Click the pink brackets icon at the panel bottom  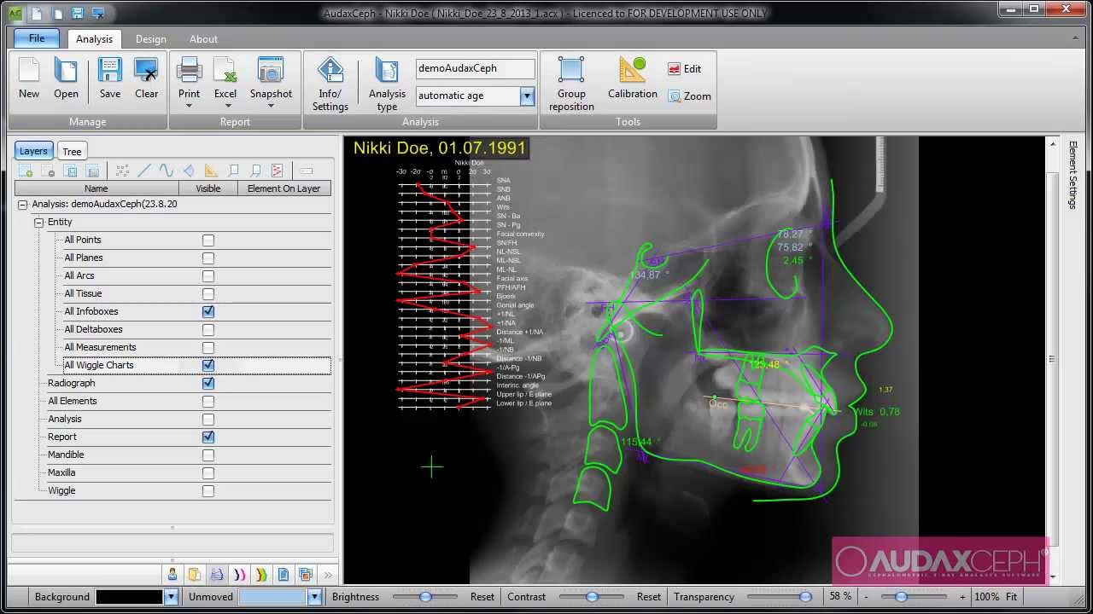tap(239, 575)
